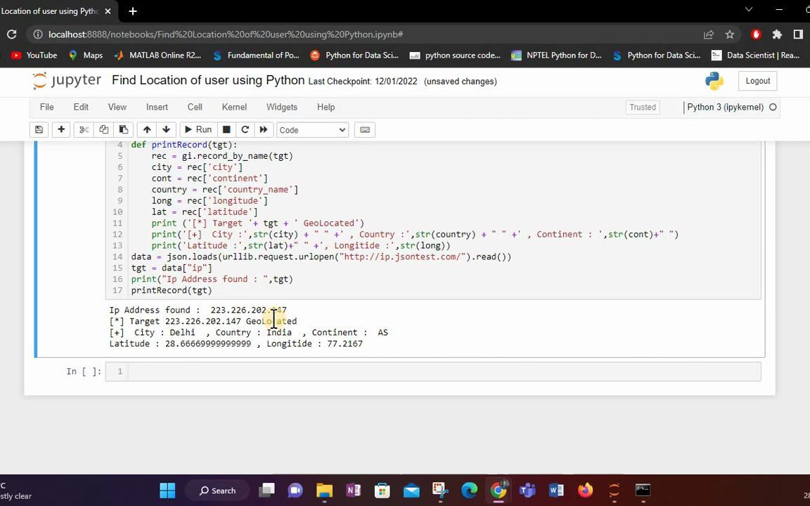The width and height of the screenshot is (810, 506).
Task: Restart the kernel using the circular arrow icon
Action: (245, 129)
